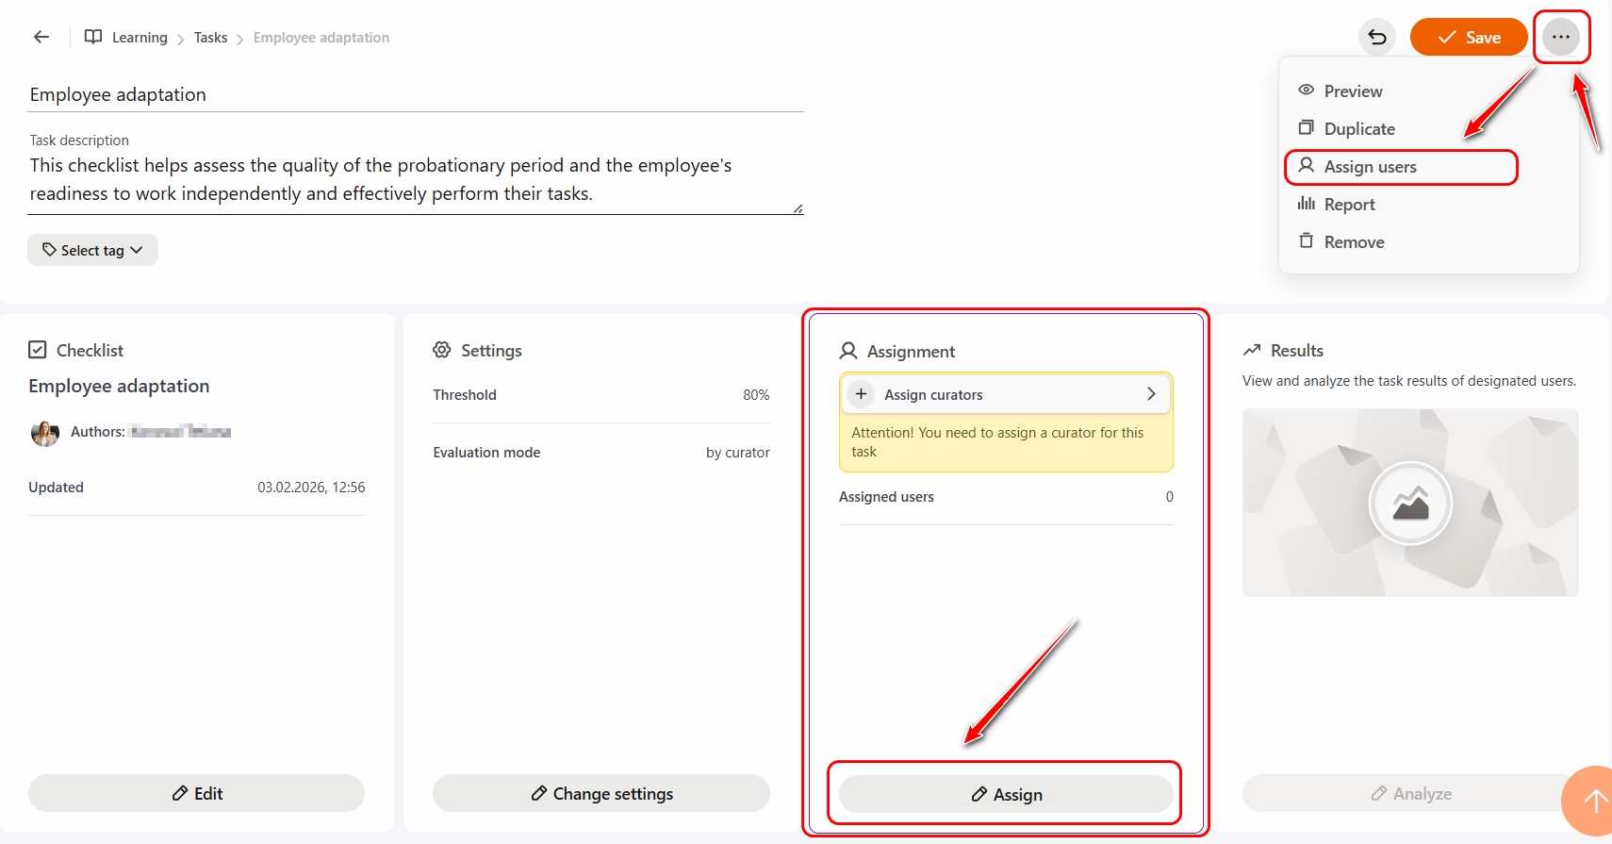Open the three-dot more options menu
The image size is (1612, 844).
click(1560, 37)
